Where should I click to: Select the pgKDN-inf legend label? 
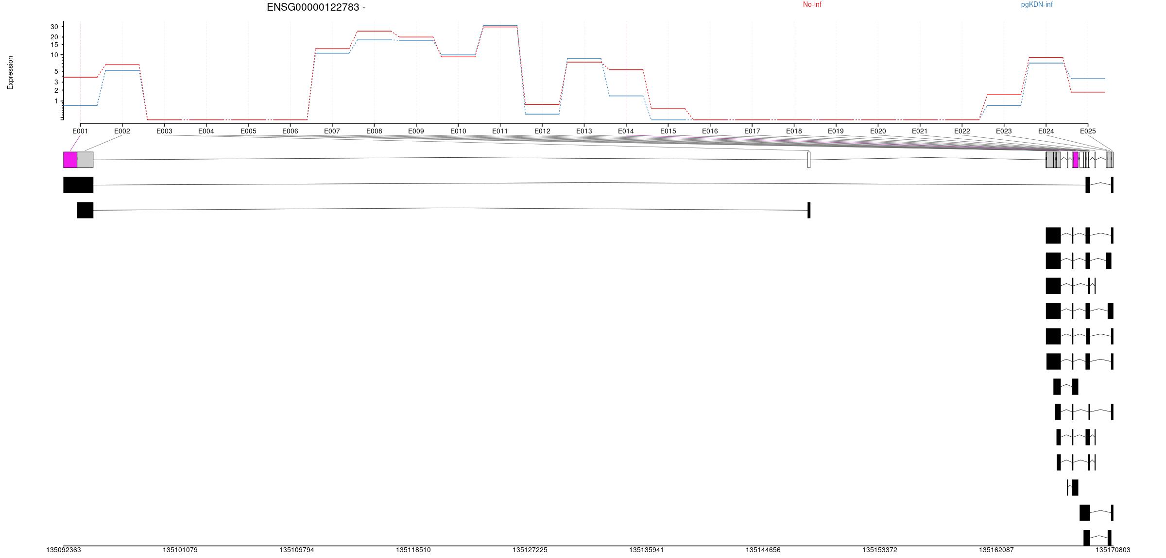coord(1037,4)
